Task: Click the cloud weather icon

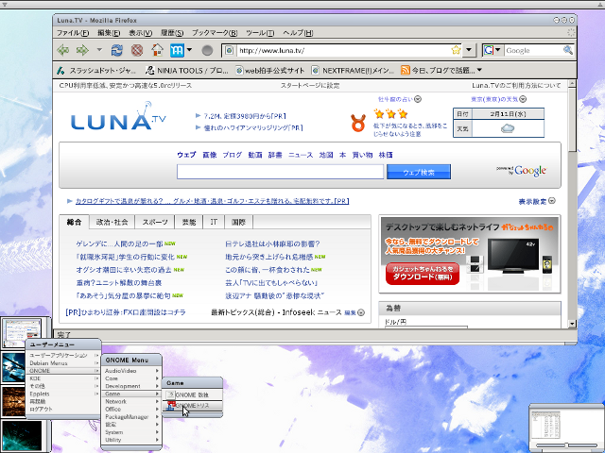Action: (508, 128)
